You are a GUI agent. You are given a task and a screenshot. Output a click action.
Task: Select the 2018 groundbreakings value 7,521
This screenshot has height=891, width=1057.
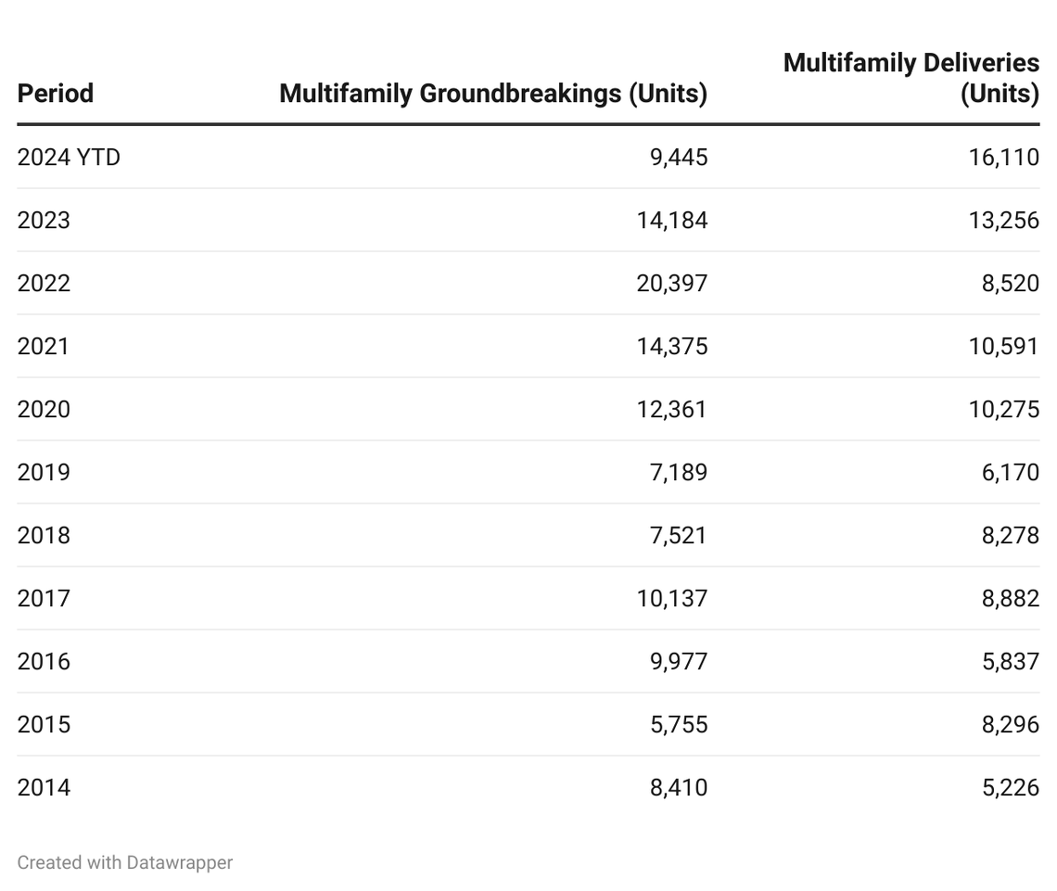click(x=680, y=536)
